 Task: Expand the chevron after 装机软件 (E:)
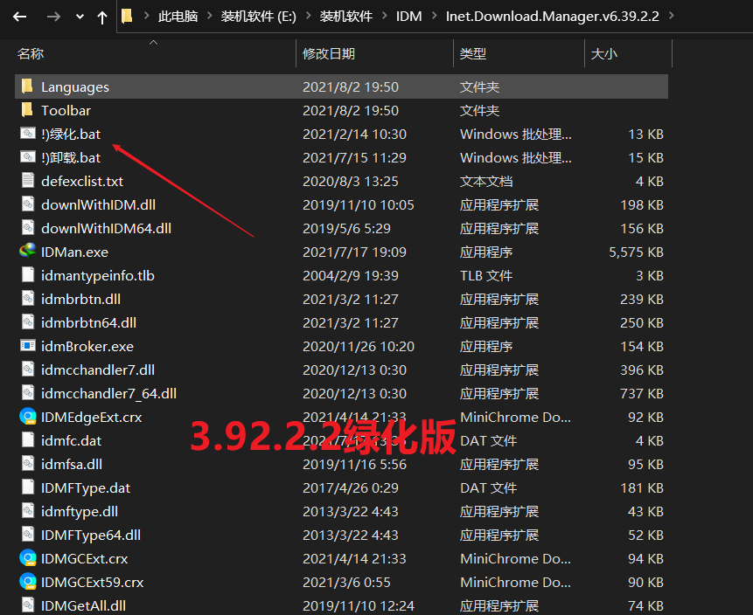[x=305, y=17]
